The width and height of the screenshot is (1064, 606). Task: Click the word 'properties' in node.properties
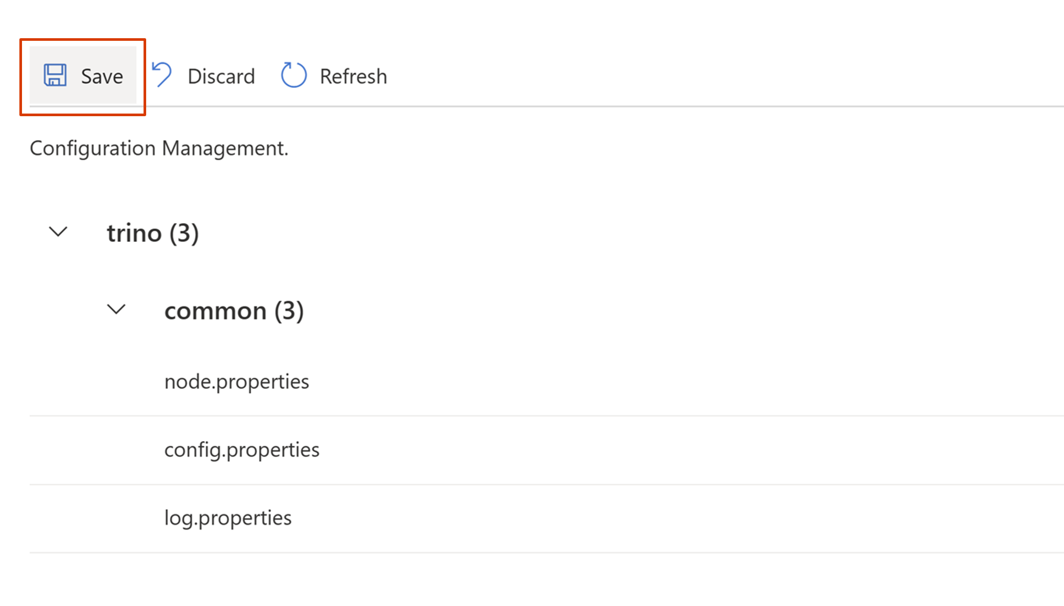[262, 383]
